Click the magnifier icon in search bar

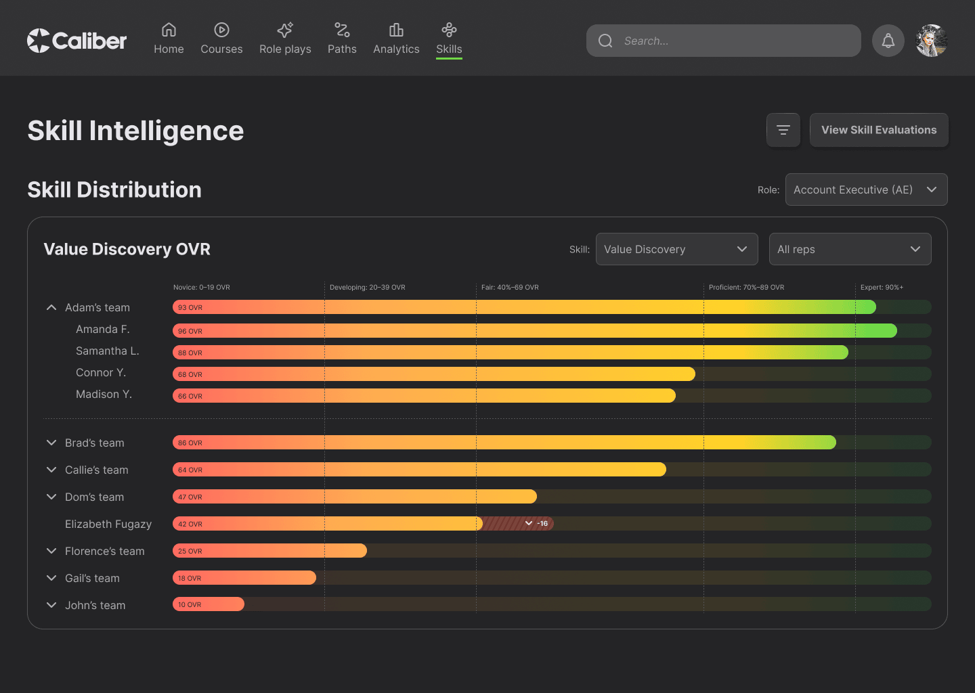point(605,41)
